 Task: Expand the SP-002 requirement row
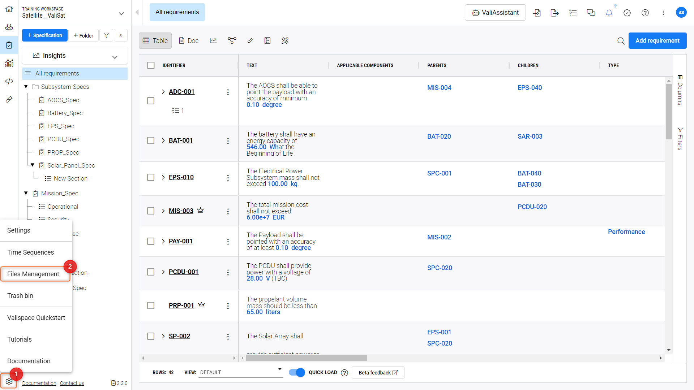click(163, 336)
